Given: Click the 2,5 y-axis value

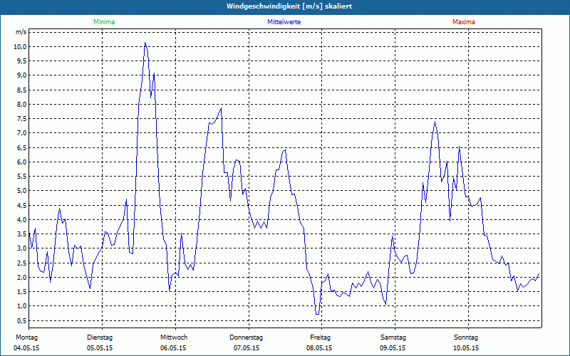Looking at the screenshot, I should point(22,263).
